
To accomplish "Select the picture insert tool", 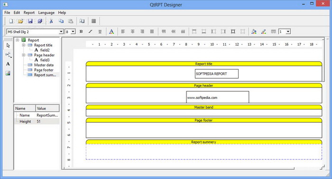I will pyautogui.click(x=8, y=73).
